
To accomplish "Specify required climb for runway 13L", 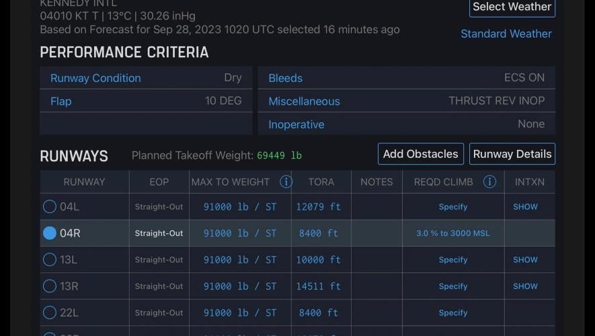I will [452, 260].
